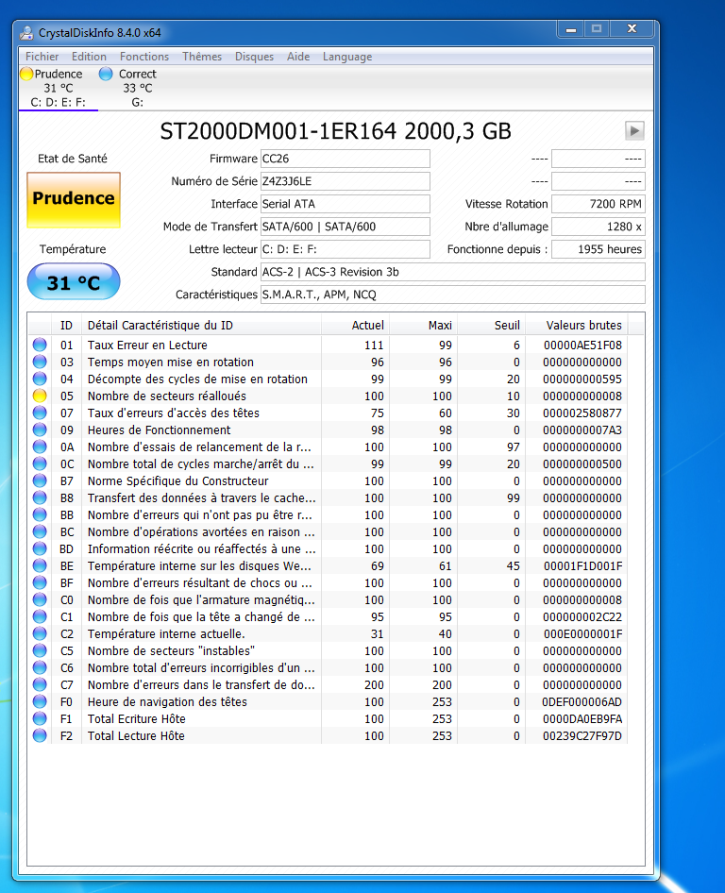
Task: Click the Firmware field CC26
Action: pos(346,159)
